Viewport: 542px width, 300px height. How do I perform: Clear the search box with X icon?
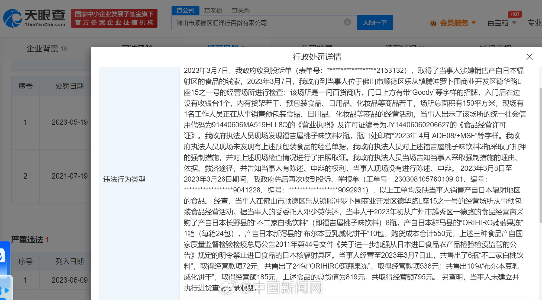tap(347, 22)
